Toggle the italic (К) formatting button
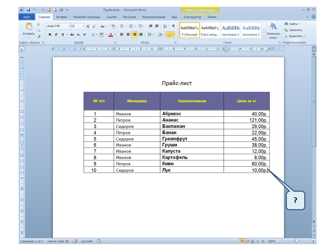Viewport: 335px width, 251px height. tap(56, 35)
